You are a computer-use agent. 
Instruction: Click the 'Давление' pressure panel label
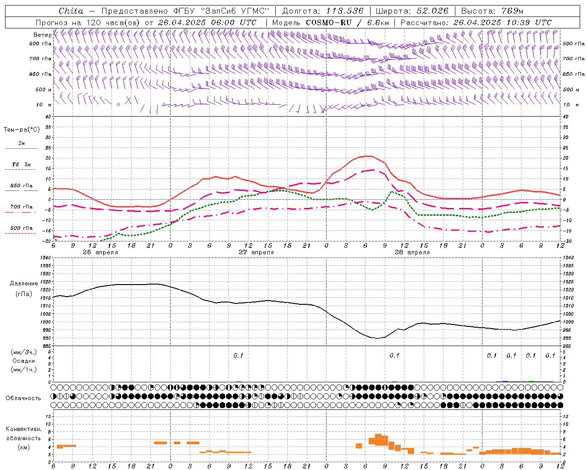[24, 284]
